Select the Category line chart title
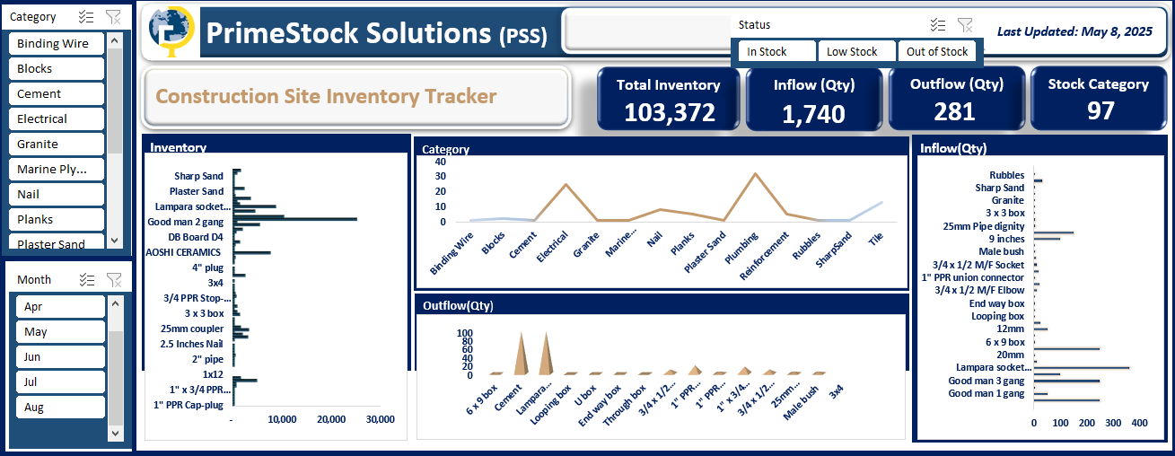 (x=445, y=149)
